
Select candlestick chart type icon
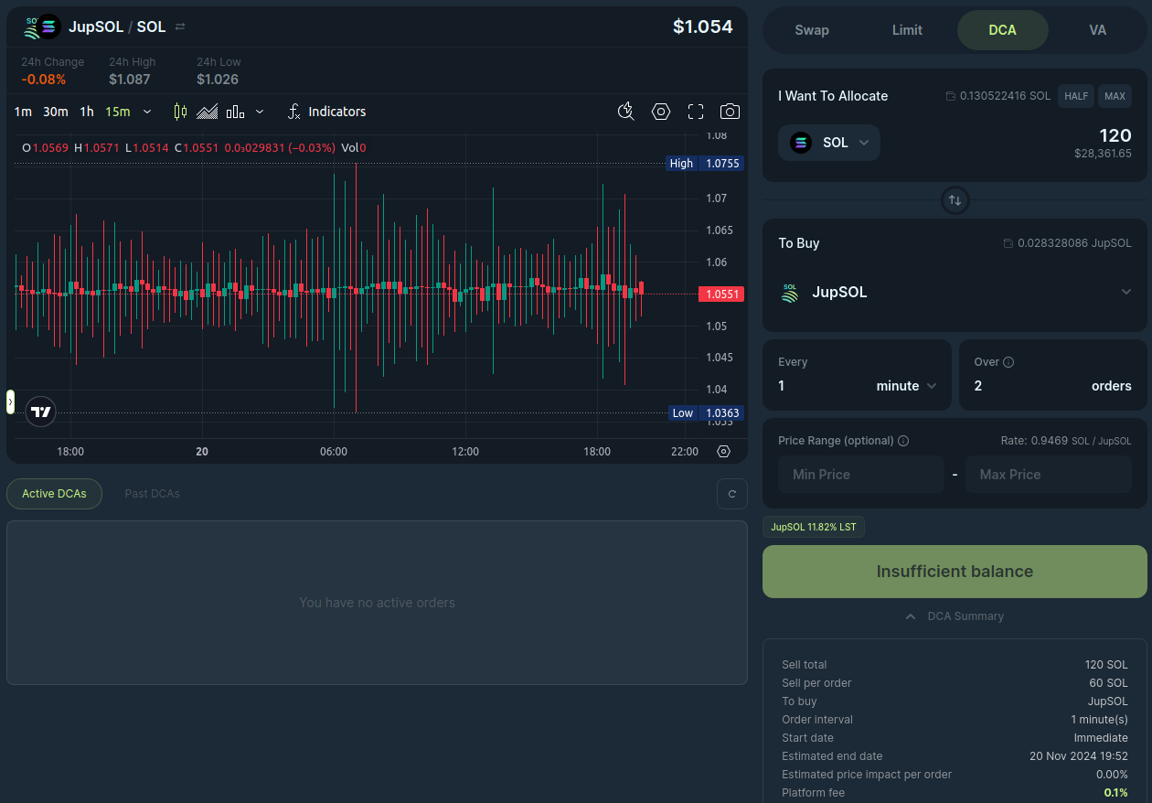pyautogui.click(x=180, y=112)
